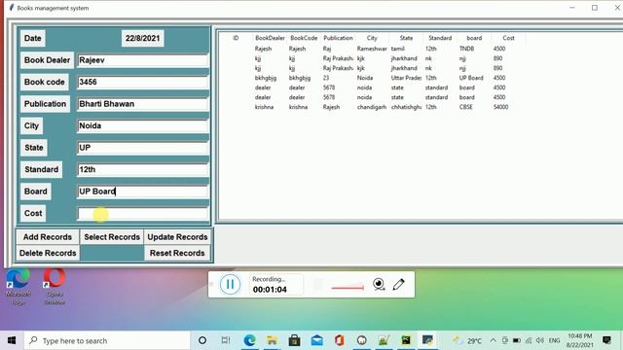Focus the Board field containing UP Board

pos(143,192)
